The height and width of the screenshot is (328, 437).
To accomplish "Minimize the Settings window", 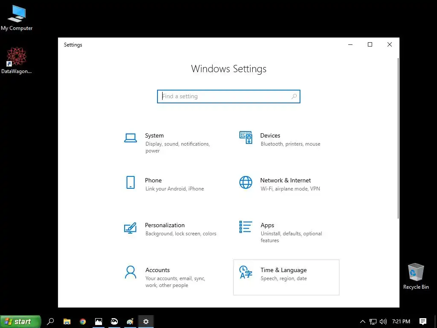I will pos(350,44).
